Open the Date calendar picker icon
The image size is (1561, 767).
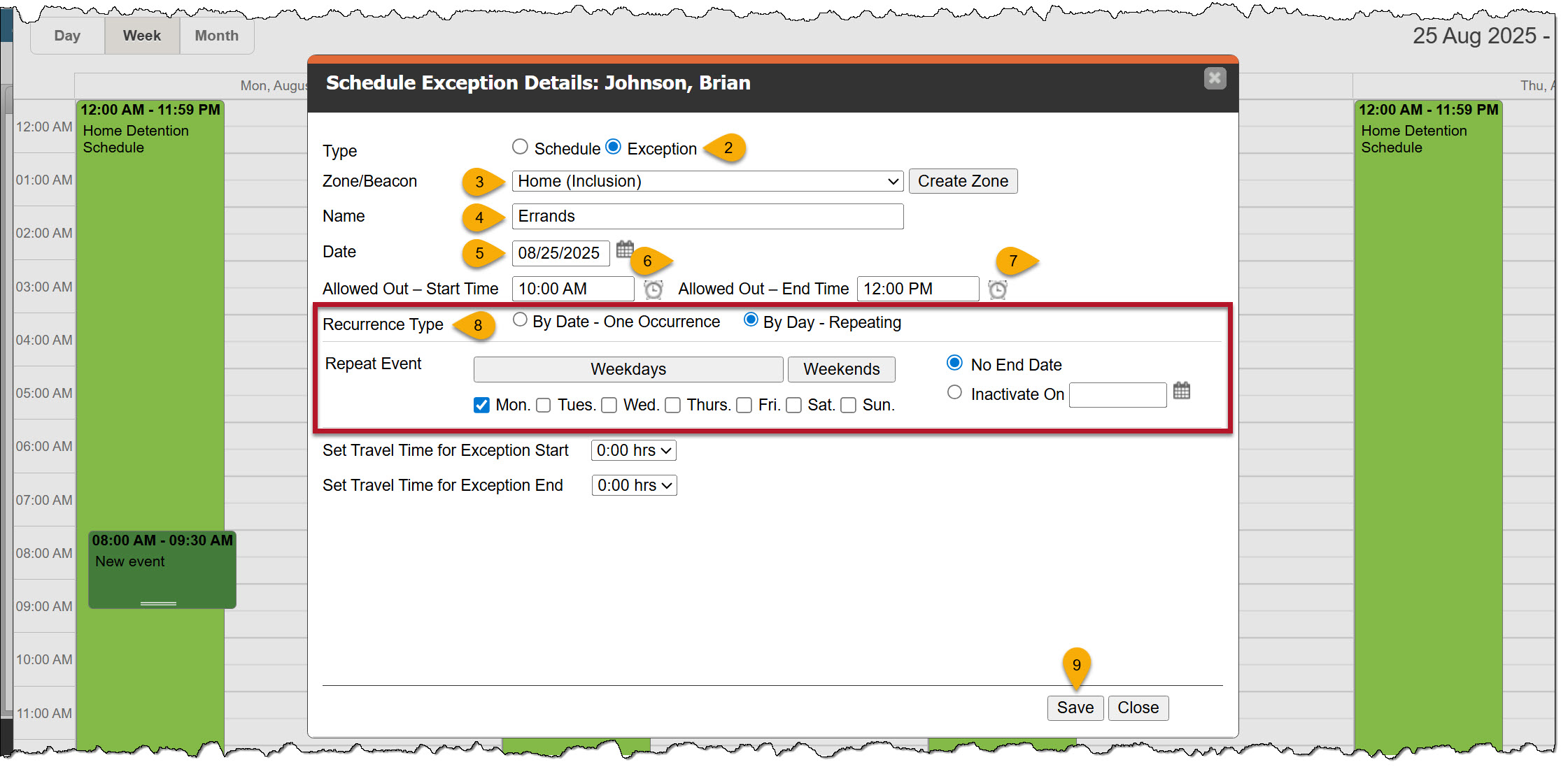click(x=624, y=249)
